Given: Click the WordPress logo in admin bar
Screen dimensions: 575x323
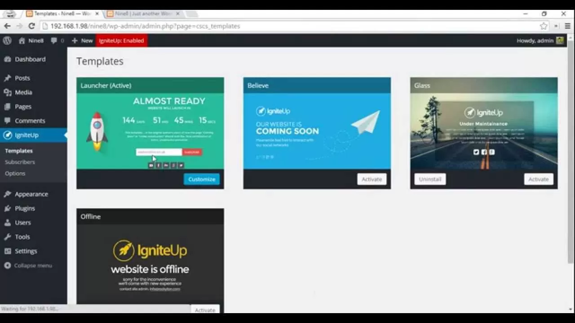Looking at the screenshot, I should 7,40.
